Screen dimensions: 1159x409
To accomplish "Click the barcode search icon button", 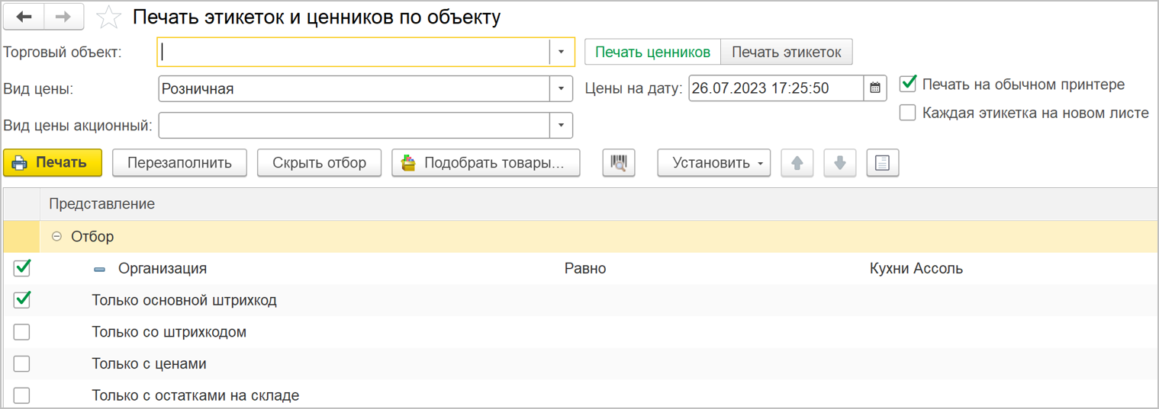I will [x=619, y=163].
